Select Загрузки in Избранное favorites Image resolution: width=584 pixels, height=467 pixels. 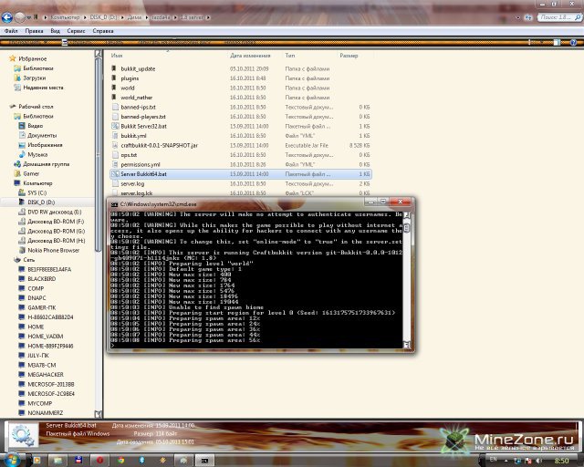click(35, 78)
